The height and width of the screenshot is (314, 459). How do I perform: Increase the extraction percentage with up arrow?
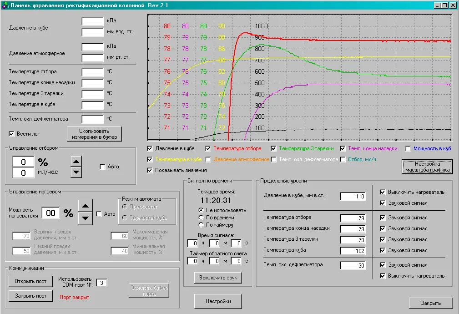pyautogui.click(x=76, y=162)
